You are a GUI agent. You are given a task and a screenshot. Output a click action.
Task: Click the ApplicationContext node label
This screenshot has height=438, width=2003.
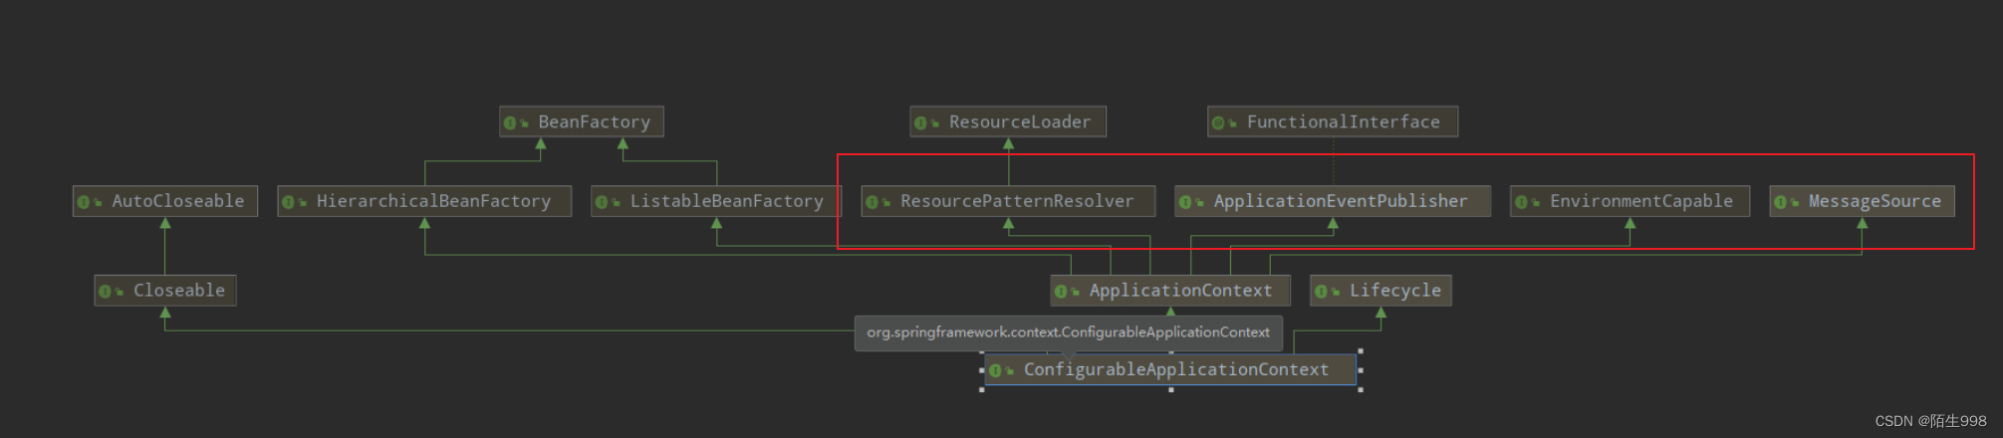point(1180,291)
